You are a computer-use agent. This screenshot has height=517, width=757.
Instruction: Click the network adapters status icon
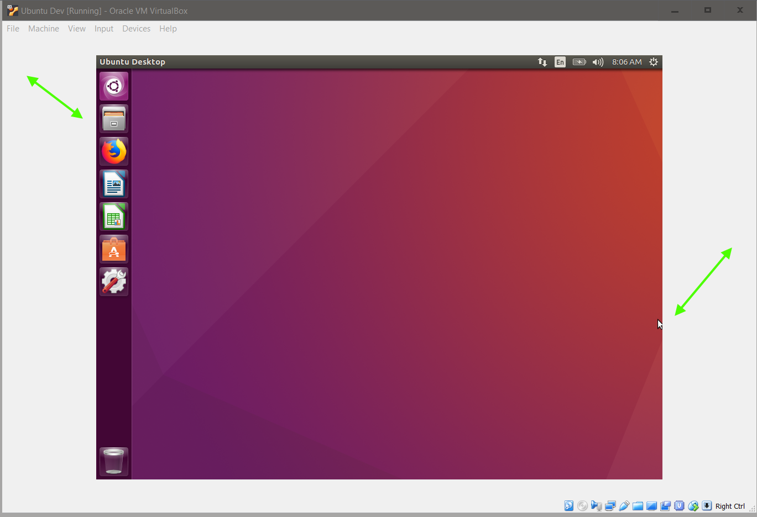(610, 505)
